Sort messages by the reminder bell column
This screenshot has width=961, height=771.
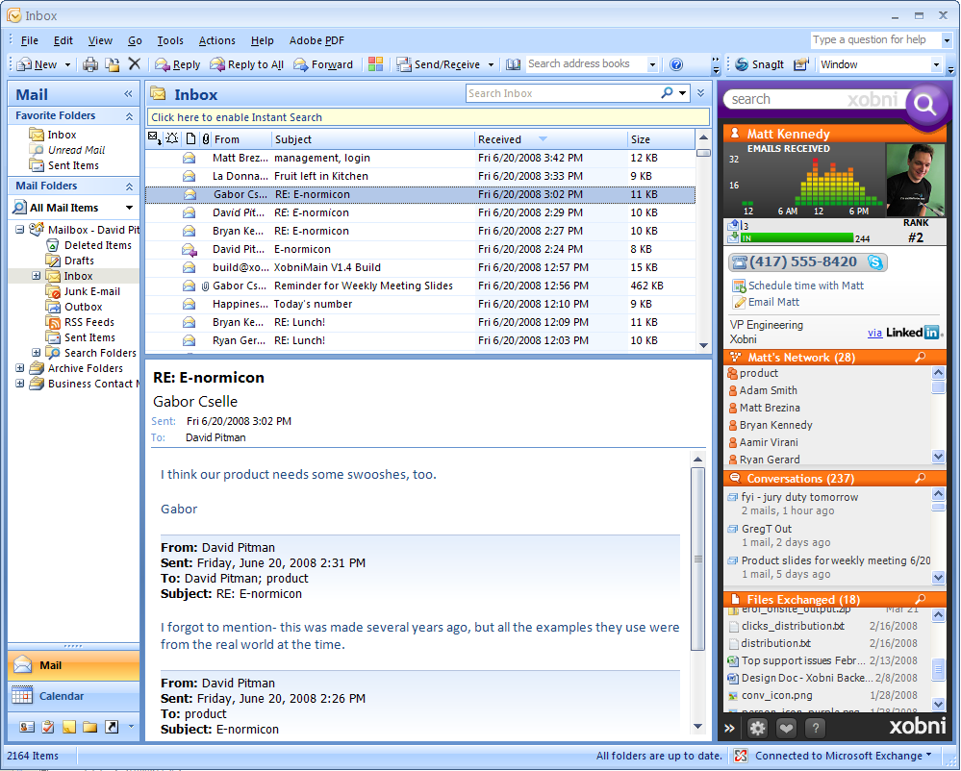coord(172,138)
